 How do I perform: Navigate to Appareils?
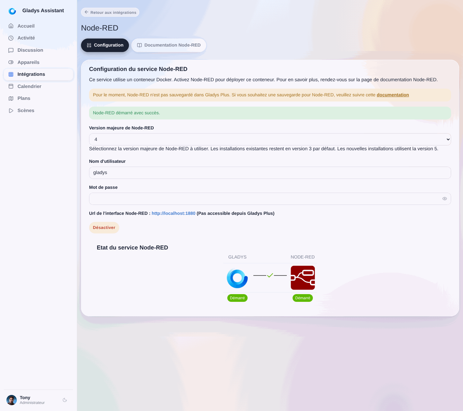[39, 62]
